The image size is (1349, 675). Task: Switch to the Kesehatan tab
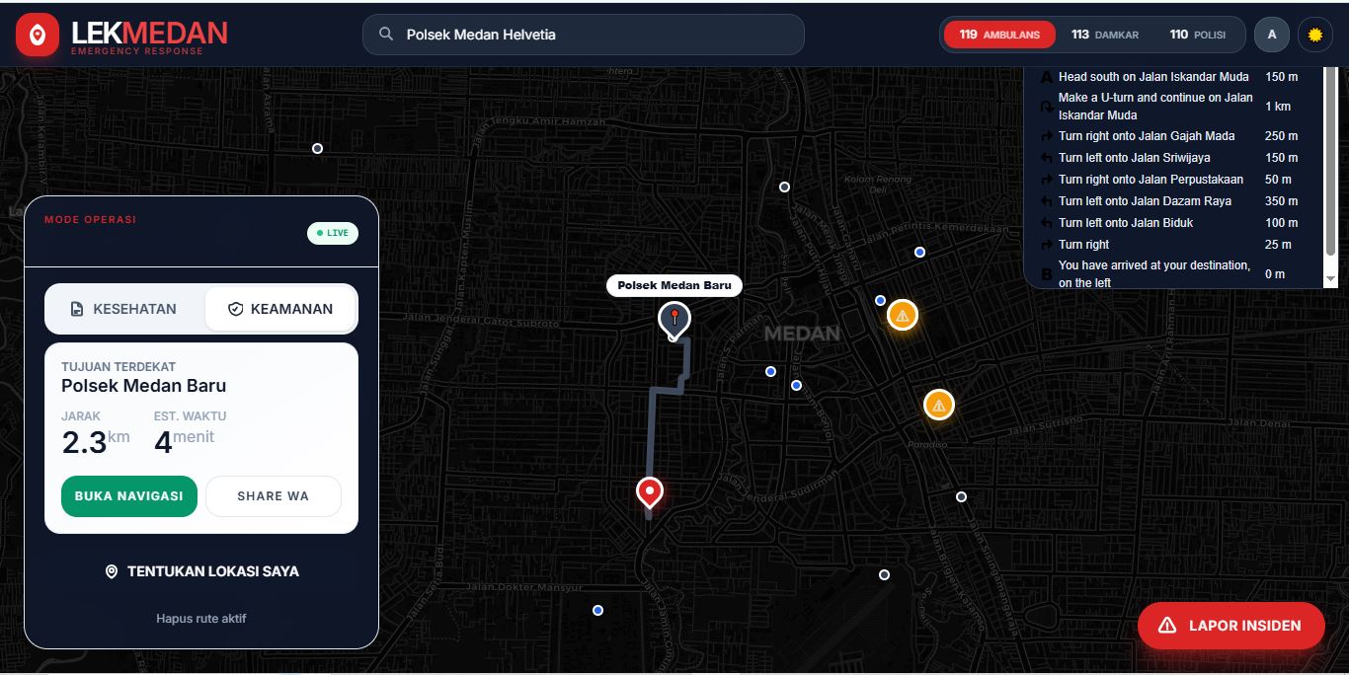(125, 309)
